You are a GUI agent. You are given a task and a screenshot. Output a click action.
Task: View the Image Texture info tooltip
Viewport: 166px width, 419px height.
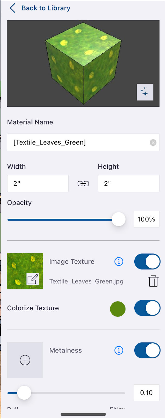click(118, 261)
